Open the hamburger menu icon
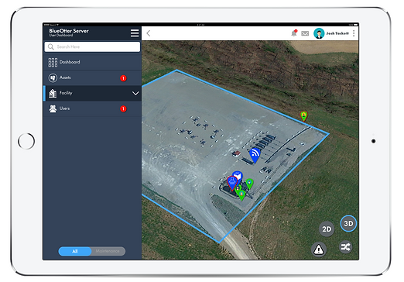Viewport: 404px width, 282px height. pos(135,33)
